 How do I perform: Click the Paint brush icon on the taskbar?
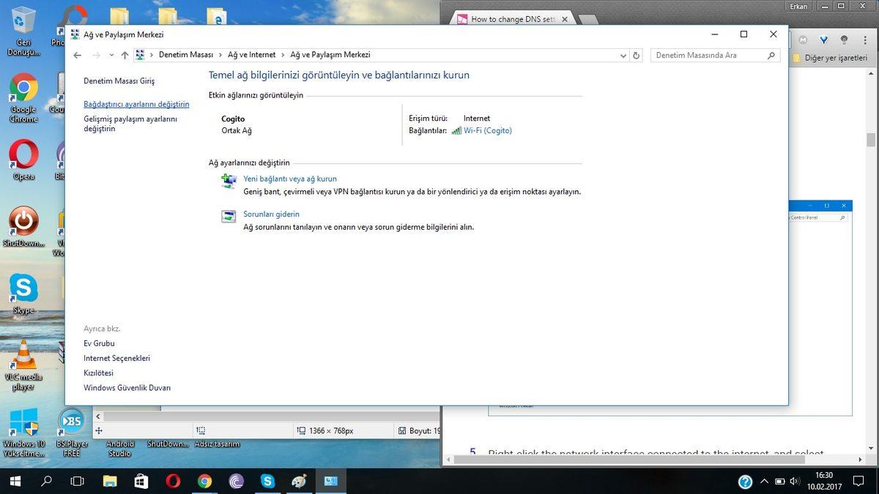coord(298,482)
